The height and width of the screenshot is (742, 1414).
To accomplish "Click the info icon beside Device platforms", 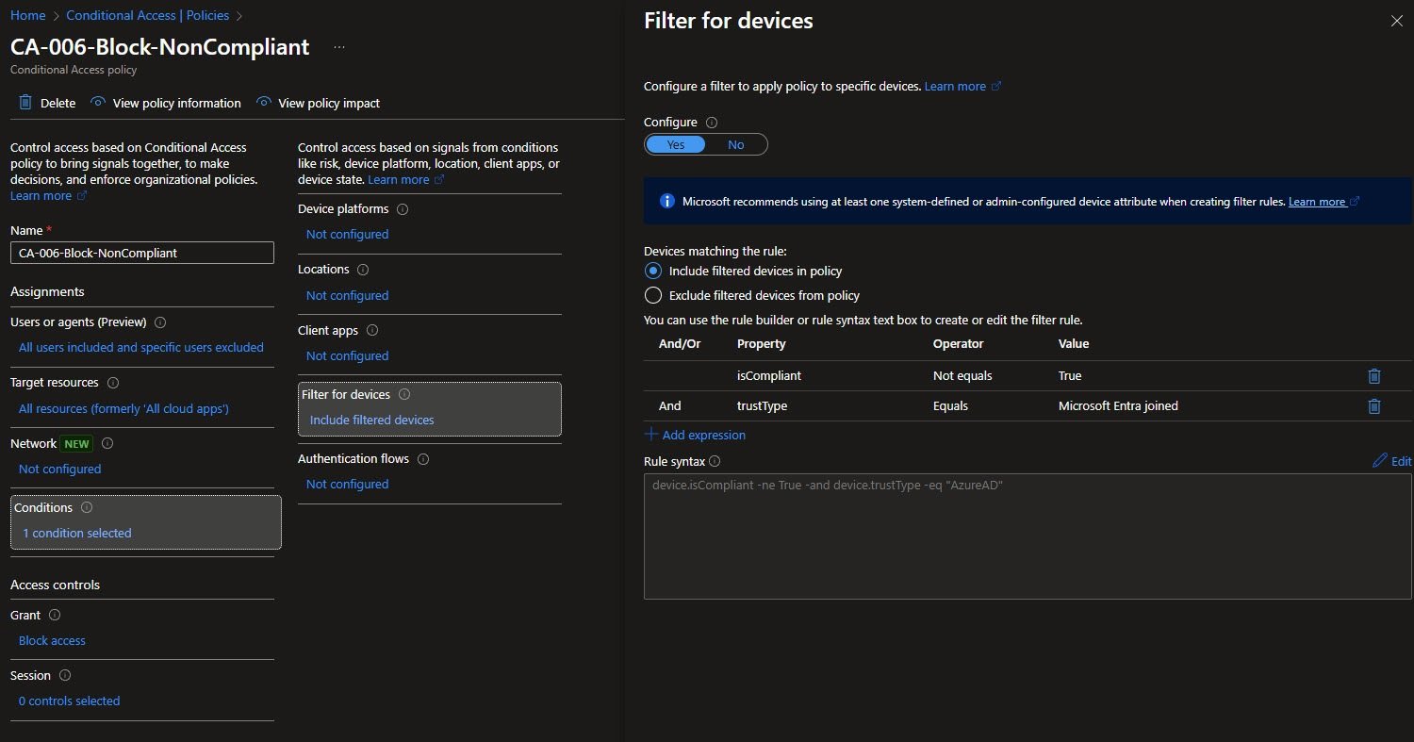I will coord(403,209).
